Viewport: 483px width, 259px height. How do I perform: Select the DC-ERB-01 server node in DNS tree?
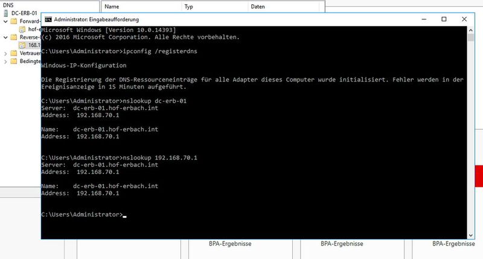tap(24, 13)
